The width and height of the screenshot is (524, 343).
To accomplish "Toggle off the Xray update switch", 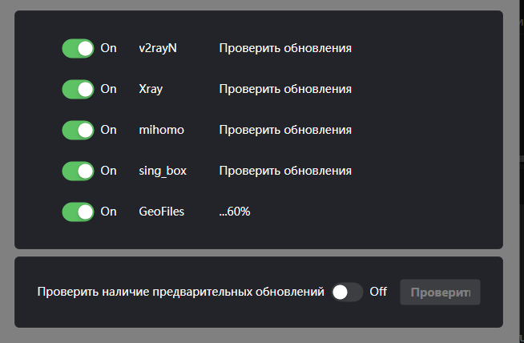I will (x=78, y=89).
